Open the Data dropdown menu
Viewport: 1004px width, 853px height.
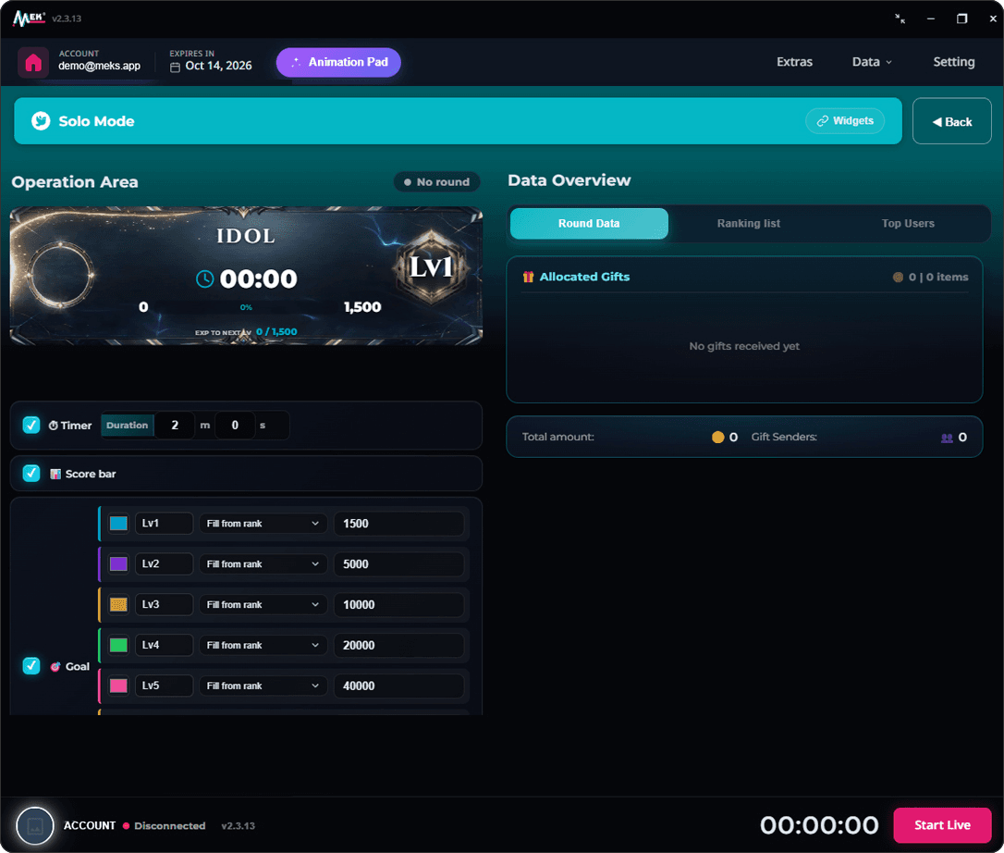click(x=872, y=62)
